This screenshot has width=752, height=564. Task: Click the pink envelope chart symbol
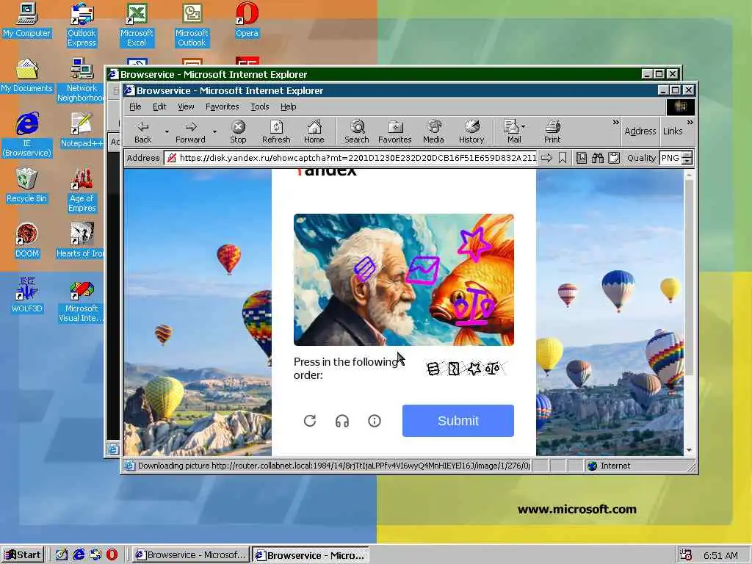tap(422, 270)
